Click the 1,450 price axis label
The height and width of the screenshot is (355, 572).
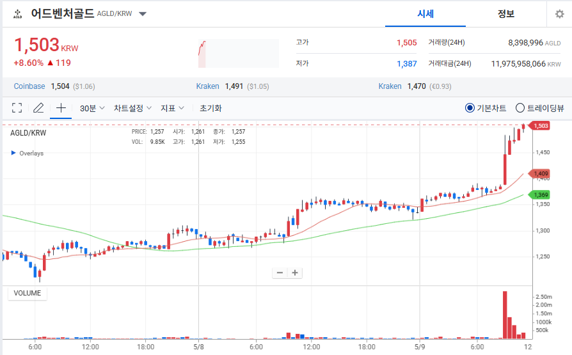click(543, 152)
